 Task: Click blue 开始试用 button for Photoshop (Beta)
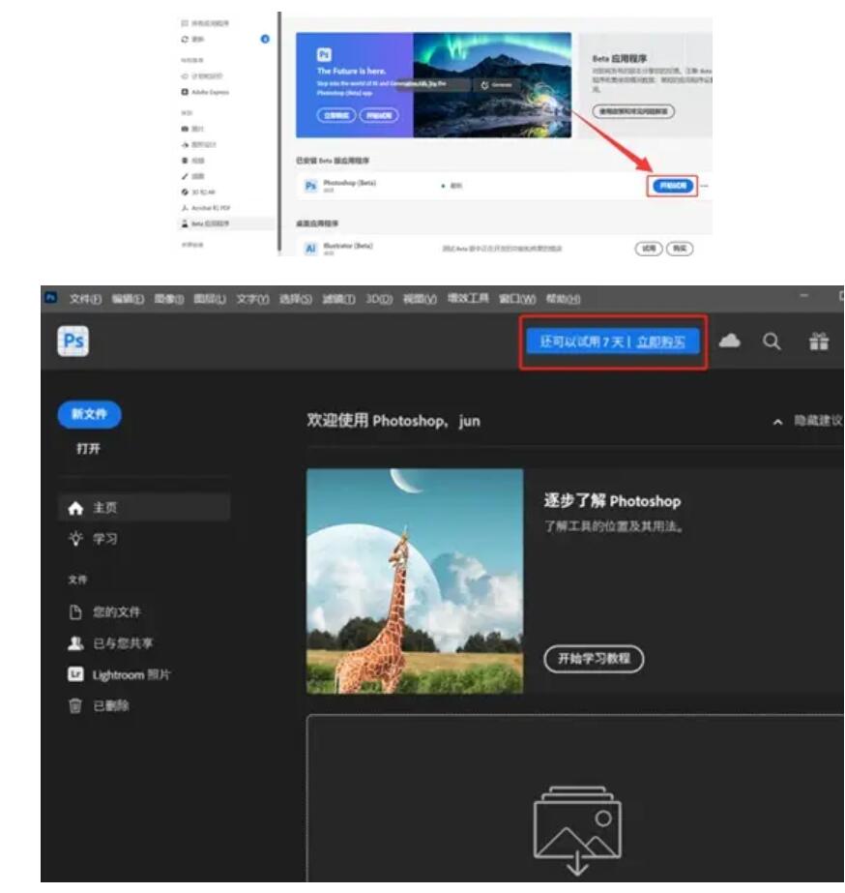pos(672,186)
